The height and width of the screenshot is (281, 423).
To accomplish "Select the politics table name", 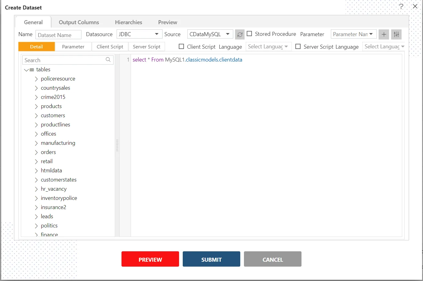I will click(49, 226).
